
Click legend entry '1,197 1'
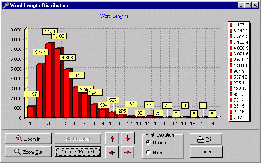coord(239,25)
